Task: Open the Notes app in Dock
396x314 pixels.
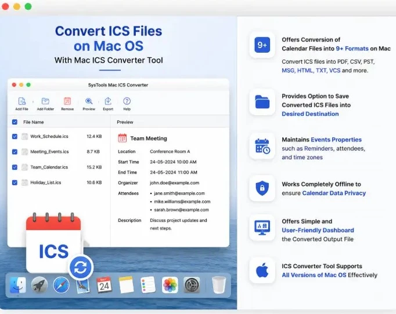Action: 126,285
